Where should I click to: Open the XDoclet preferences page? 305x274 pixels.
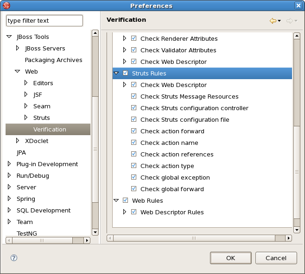(36, 141)
